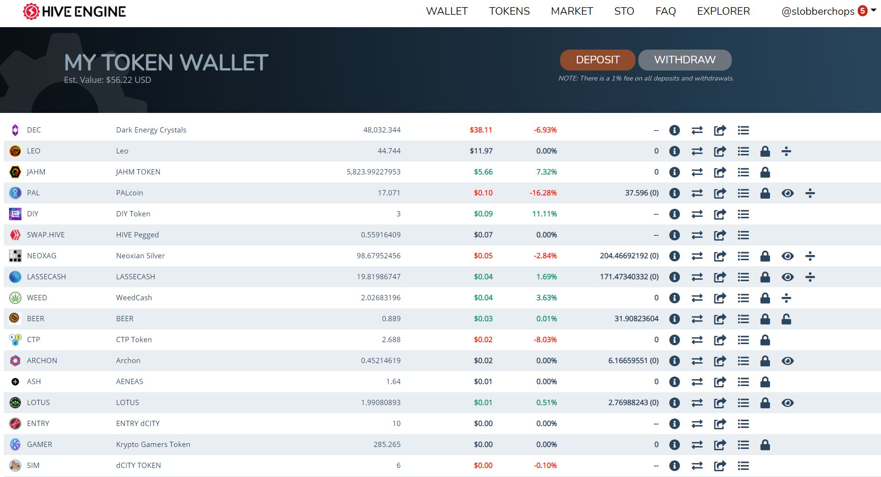
Task: Click PAL staked amount 37.596 (0)
Action: point(642,193)
